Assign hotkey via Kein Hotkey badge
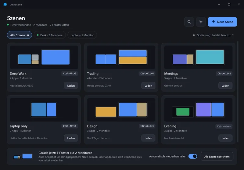 click(x=224, y=126)
